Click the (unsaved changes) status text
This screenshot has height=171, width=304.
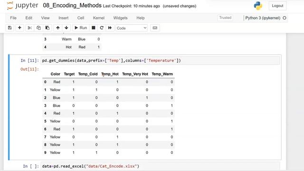[180, 6]
